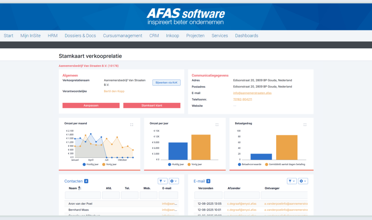Open the Bertil den Kopp link

click(x=114, y=91)
